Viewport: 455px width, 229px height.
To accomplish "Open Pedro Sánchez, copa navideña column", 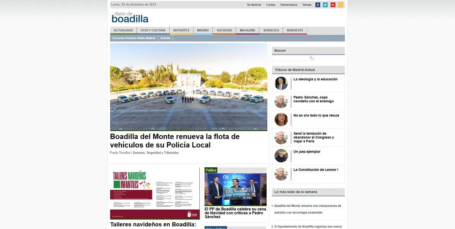I will coord(314,99).
